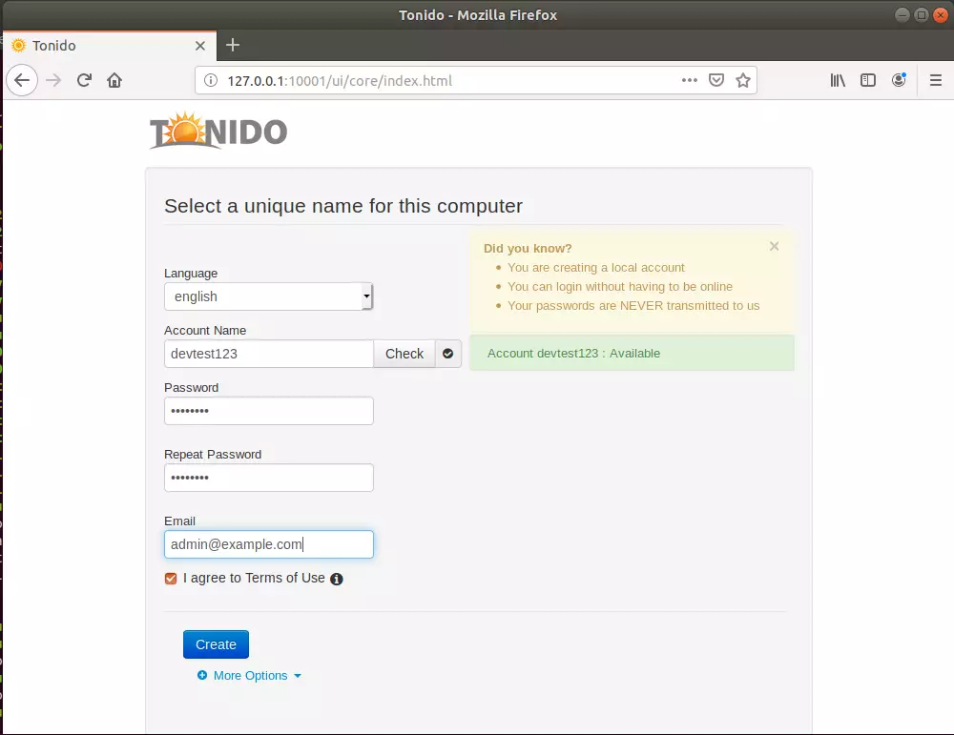Show site information for 127.0.0.1
954x735 pixels.
[211, 80]
